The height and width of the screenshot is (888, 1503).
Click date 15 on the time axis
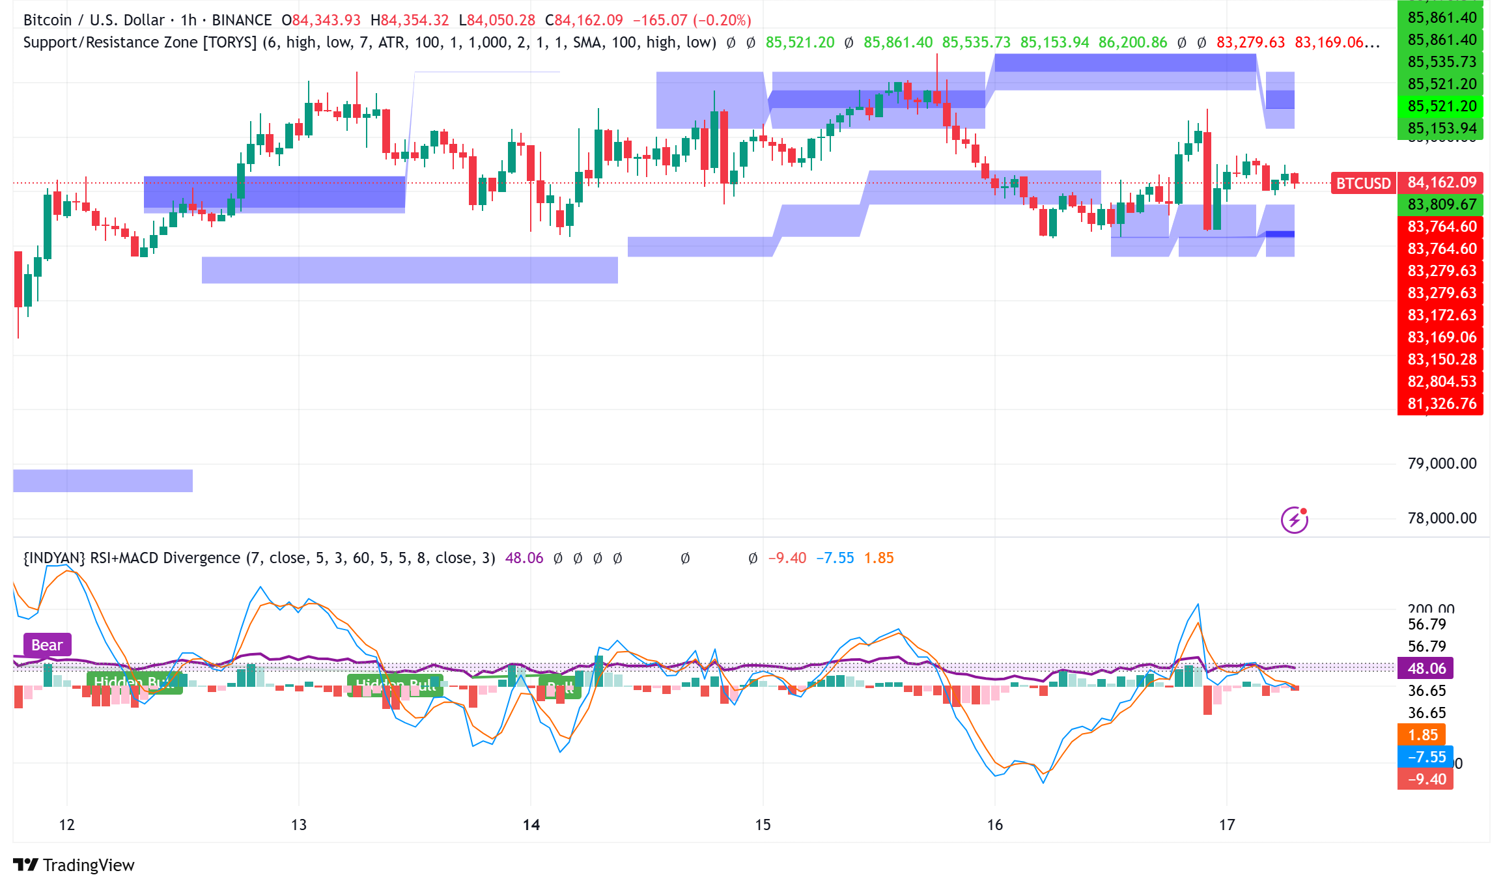pos(763,825)
